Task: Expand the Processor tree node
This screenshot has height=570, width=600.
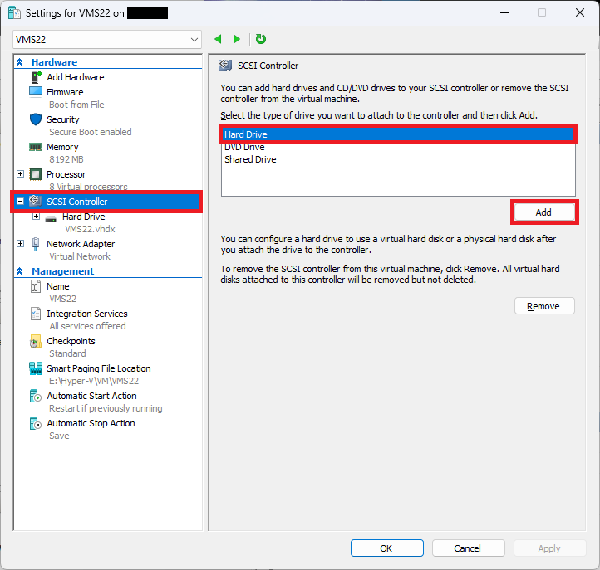Action: (20, 174)
